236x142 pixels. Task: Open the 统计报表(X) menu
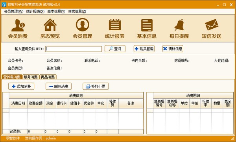click(x=35, y=11)
